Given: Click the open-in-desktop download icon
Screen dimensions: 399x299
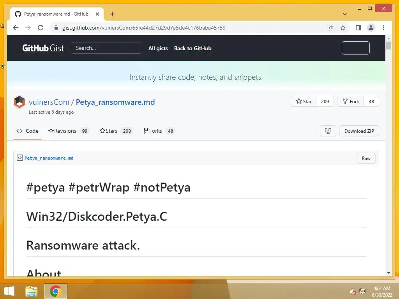Looking at the screenshot, I should pyautogui.click(x=328, y=131).
